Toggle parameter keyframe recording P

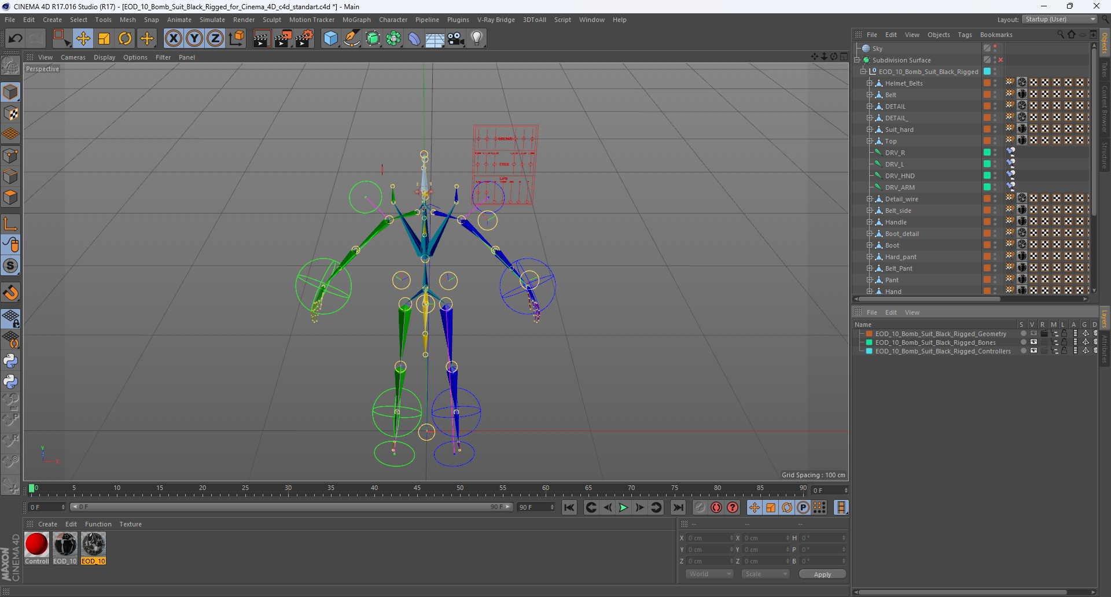point(803,507)
